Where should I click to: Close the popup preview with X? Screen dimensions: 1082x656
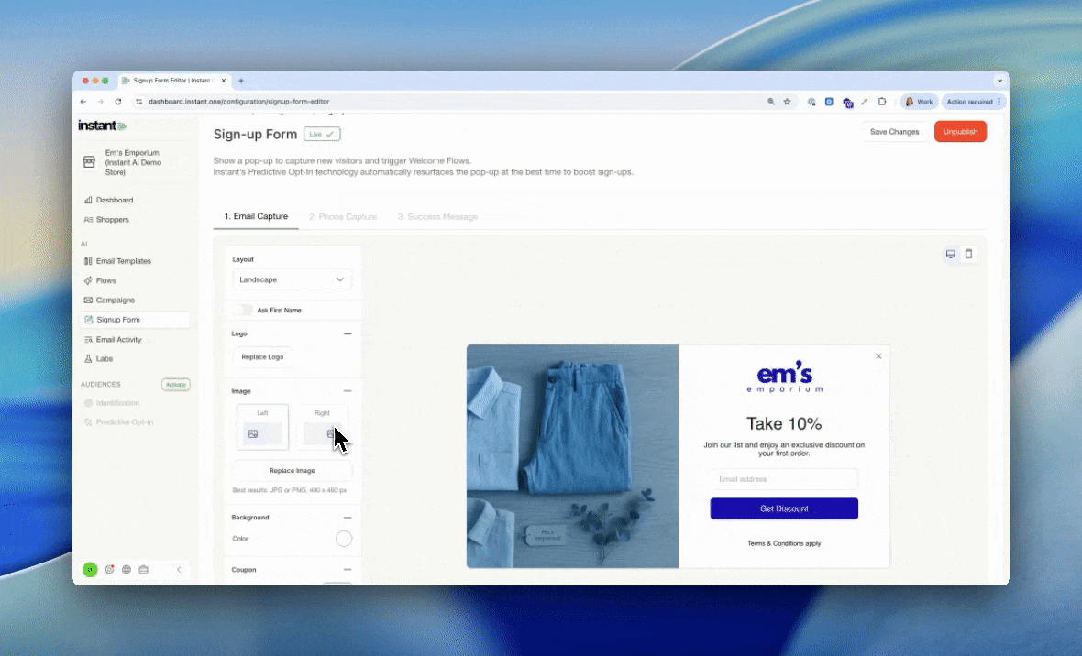[878, 356]
